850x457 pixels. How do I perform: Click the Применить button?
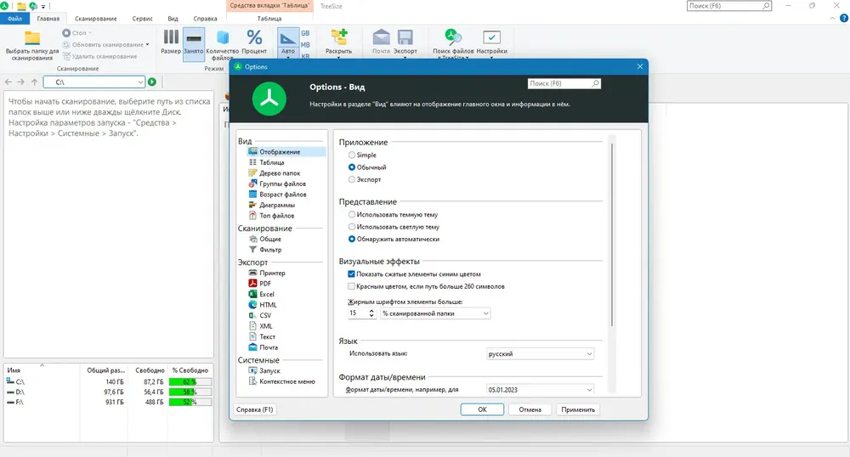[x=578, y=409]
